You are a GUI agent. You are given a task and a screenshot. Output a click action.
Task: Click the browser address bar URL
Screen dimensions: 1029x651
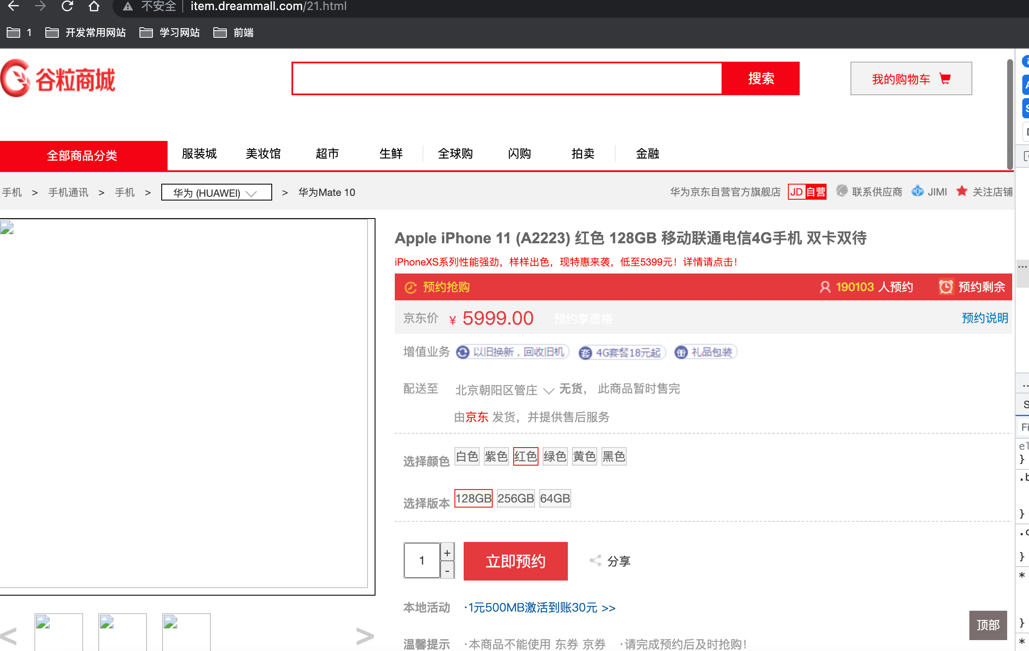pyautogui.click(x=268, y=6)
